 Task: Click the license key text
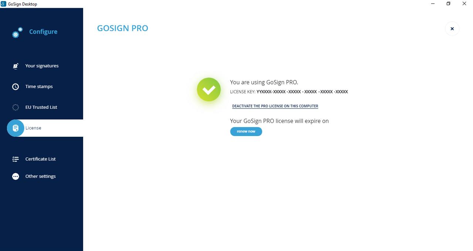(x=289, y=92)
